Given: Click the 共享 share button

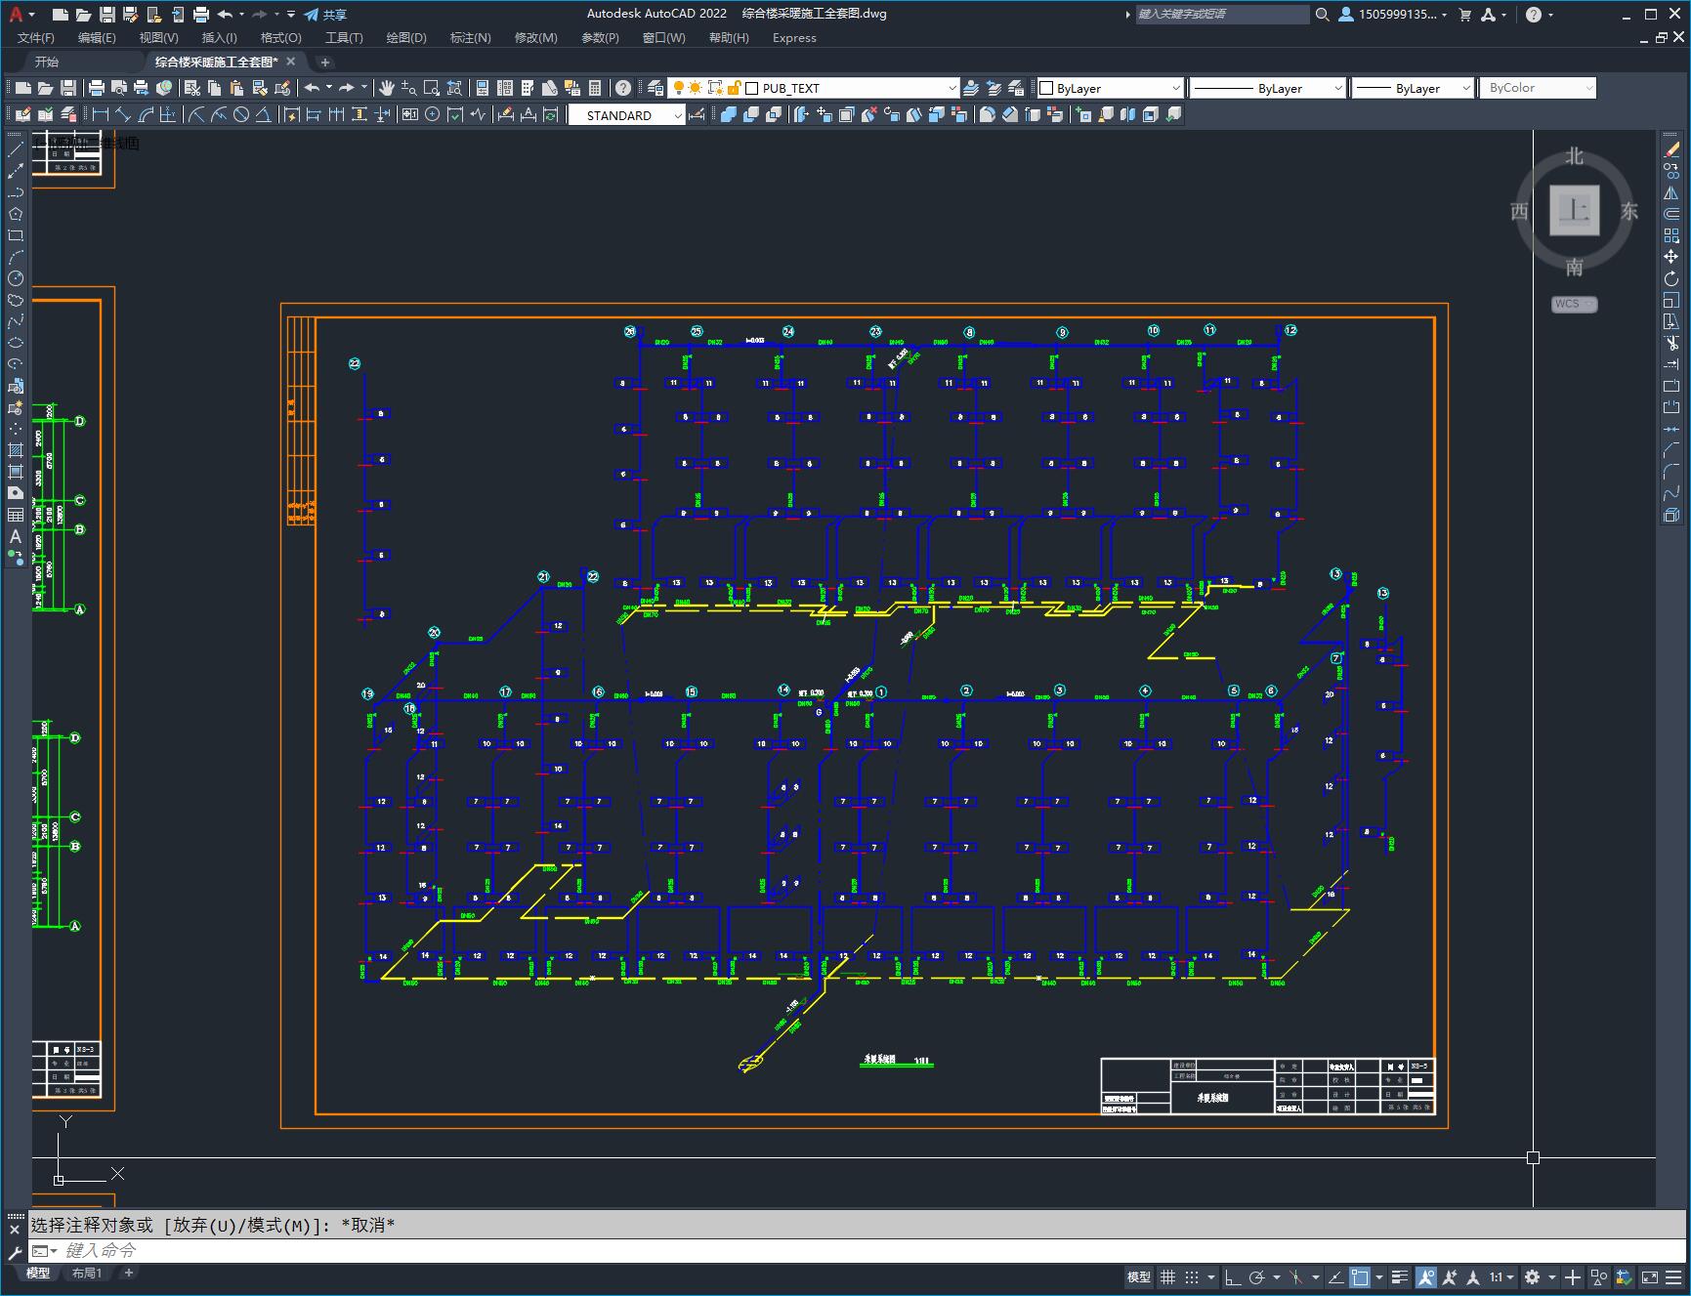Looking at the screenshot, I should (x=325, y=15).
